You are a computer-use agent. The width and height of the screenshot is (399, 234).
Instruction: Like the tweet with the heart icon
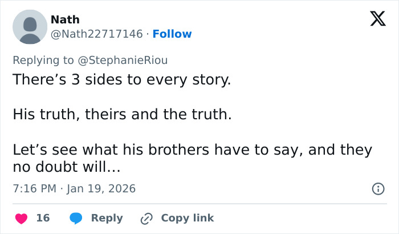point(22,218)
